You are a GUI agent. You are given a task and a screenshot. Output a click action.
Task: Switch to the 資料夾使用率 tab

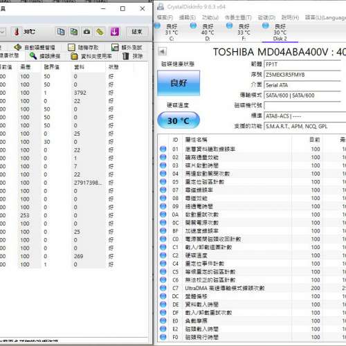(x=91, y=56)
